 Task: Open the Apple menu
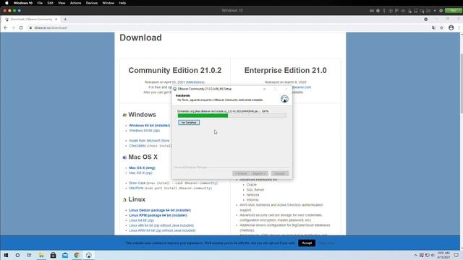tap(7, 3)
